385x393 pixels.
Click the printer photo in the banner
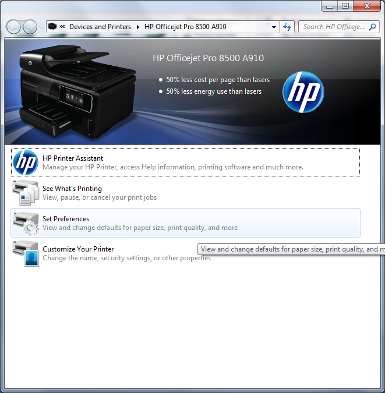point(77,92)
